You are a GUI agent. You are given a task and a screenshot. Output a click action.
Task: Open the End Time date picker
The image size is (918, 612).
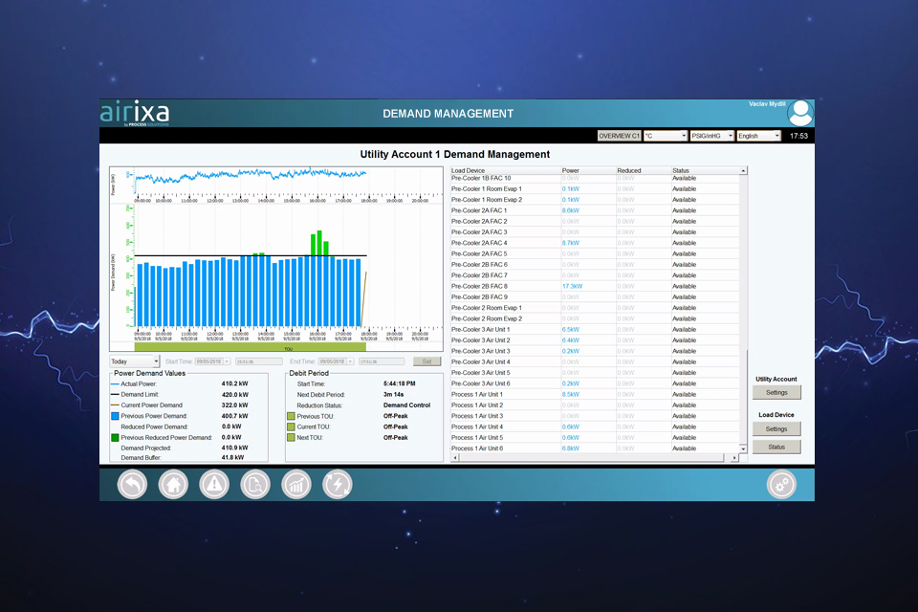click(x=336, y=361)
